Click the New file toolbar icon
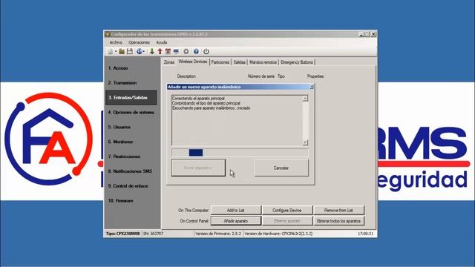475x267 pixels. pyautogui.click(x=111, y=51)
